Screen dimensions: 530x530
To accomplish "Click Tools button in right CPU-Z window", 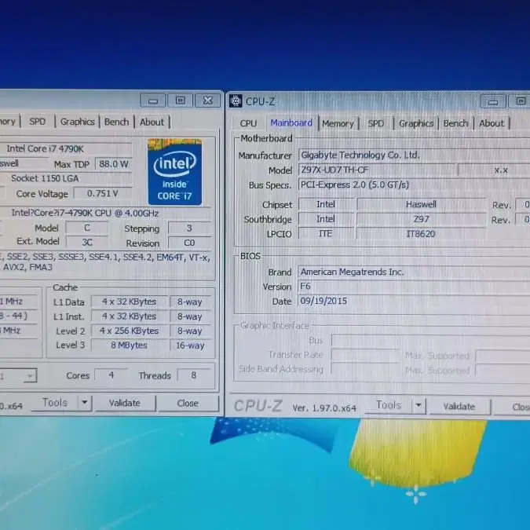I will click(389, 405).
